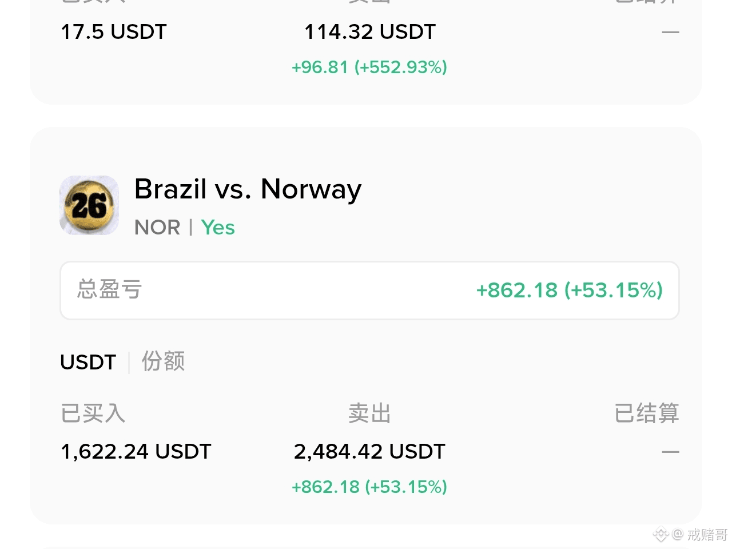Select the USDT display tab
732x549 pixels.
[88, 362]
